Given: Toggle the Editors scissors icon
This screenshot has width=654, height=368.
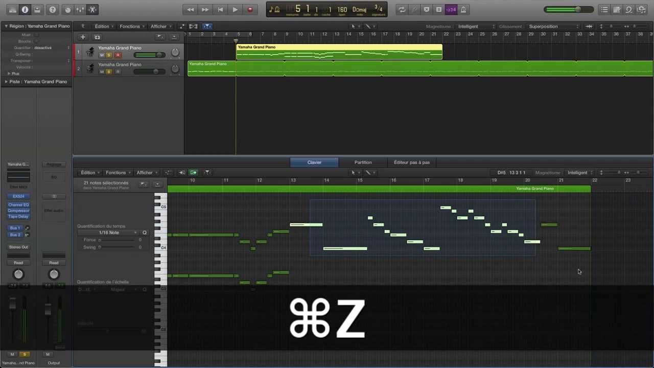Looking at the screenshot, I should 92,10.
